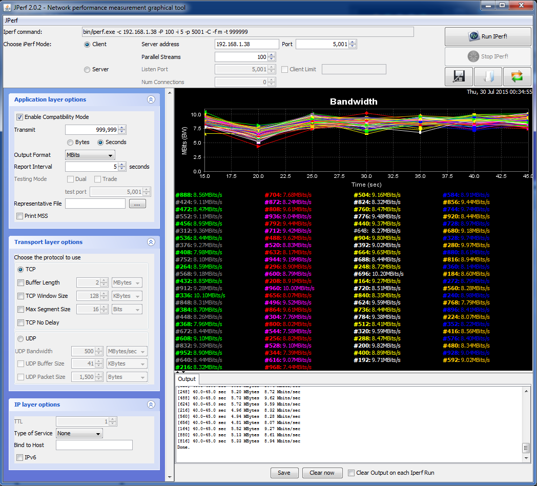The image size is (537, 486).
Task: Increase Parallel Streams with the up stepper
Action: coord(271,54)
